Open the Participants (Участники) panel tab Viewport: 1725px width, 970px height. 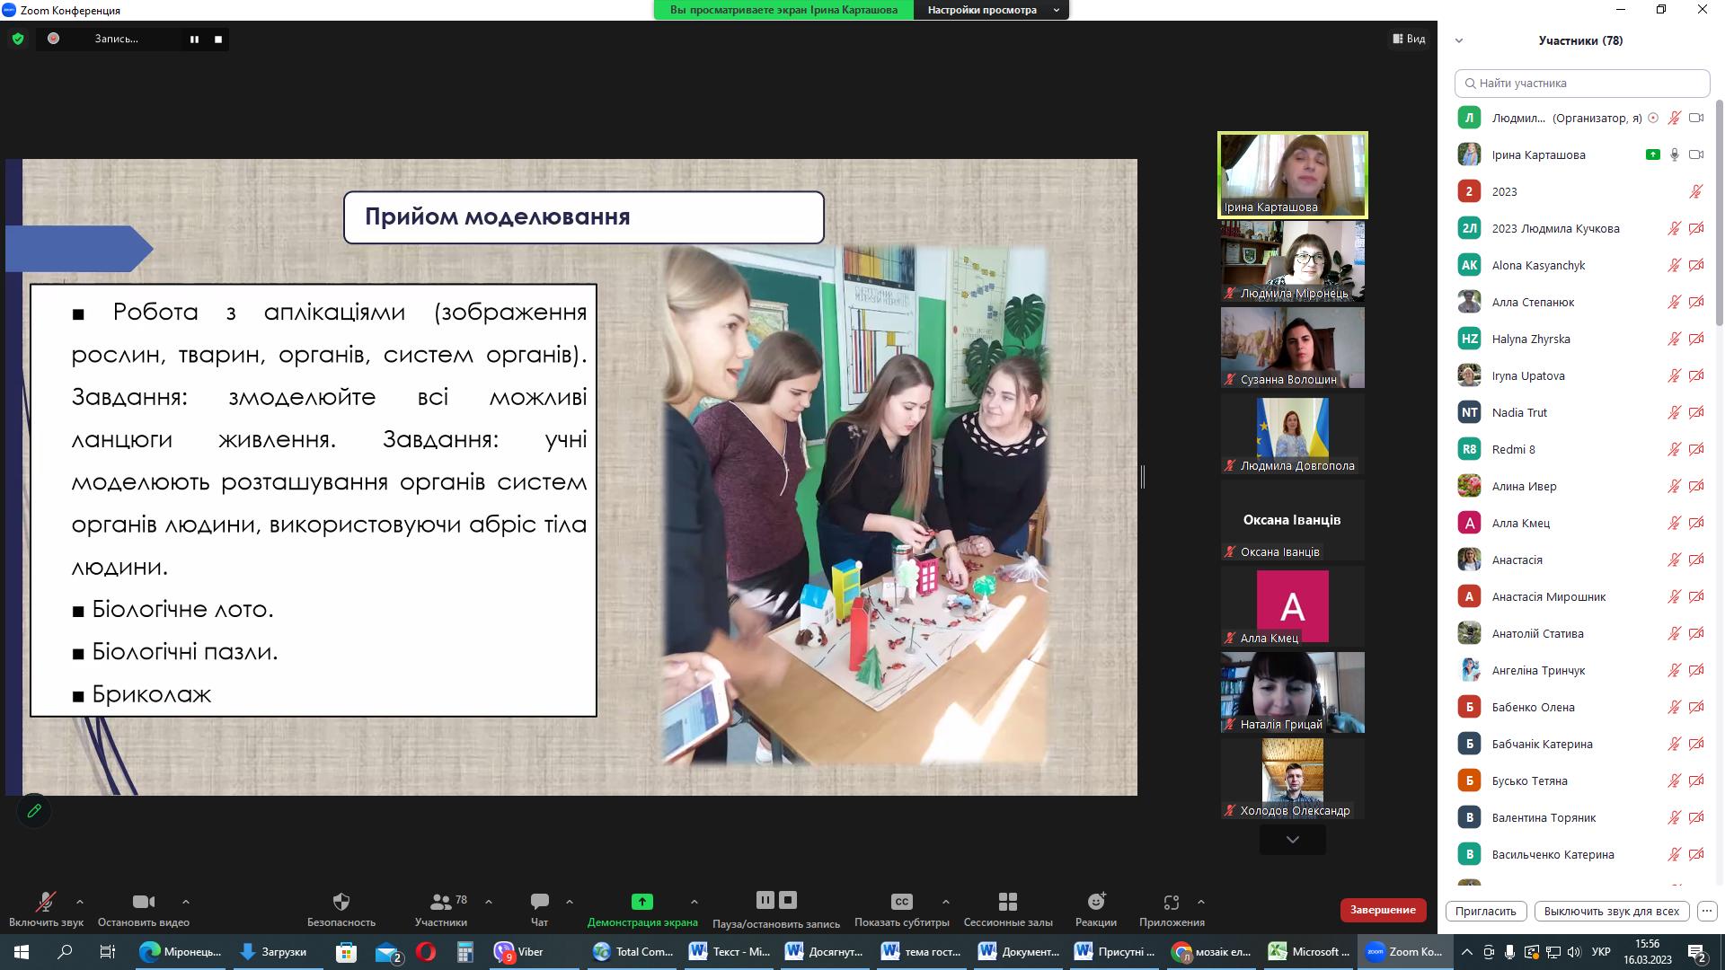(x=440, y=902)
